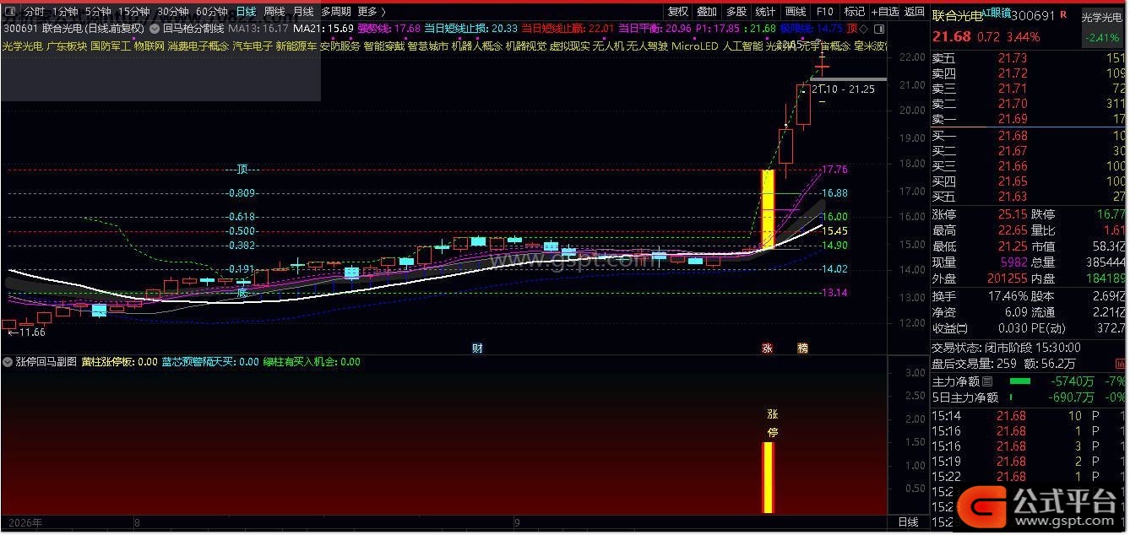This screenshot has width=1130, height=535.
Task: Expand the 更多 periods menu
Action: (371, 12)
